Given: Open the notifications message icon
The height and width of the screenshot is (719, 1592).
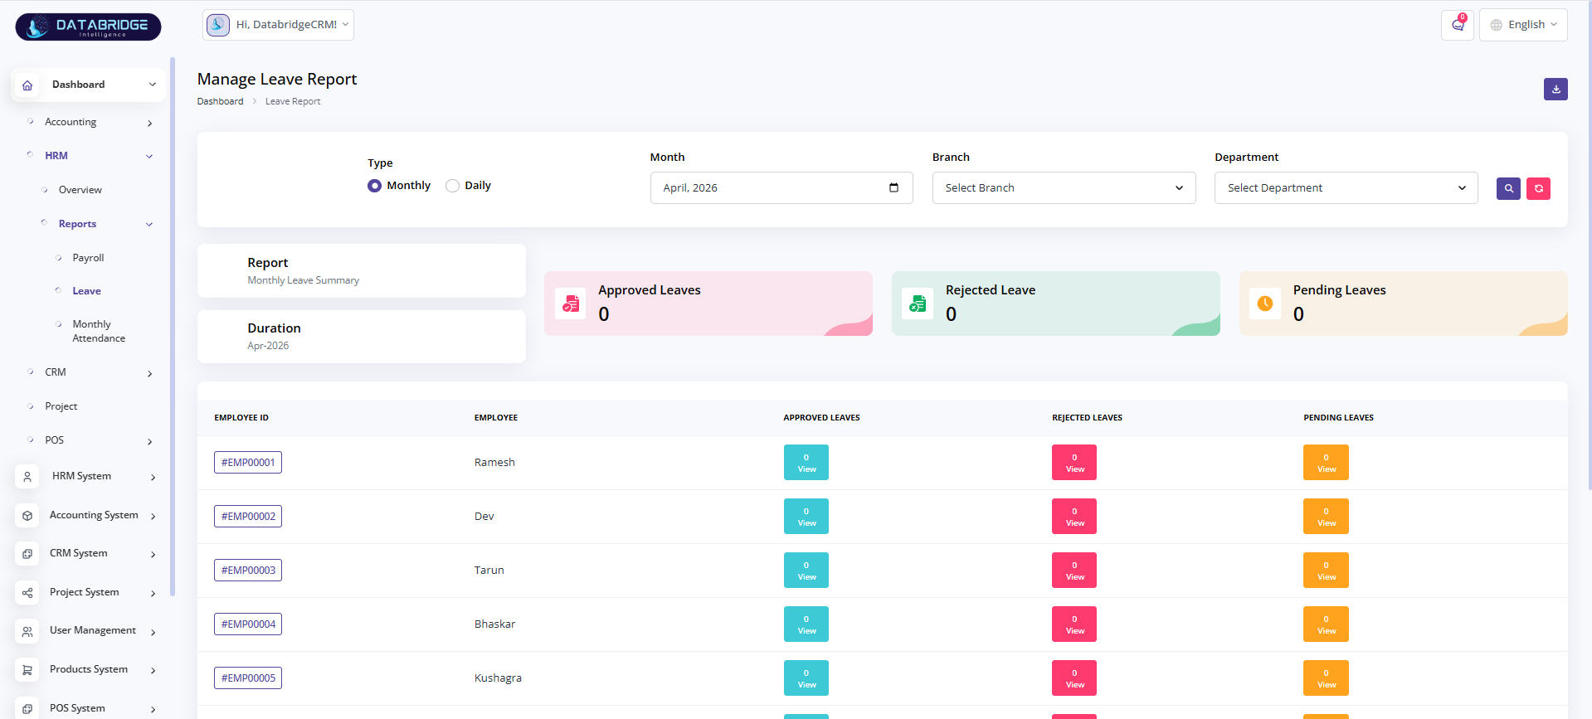Looking at the screenshot, I should [1458, 25].
